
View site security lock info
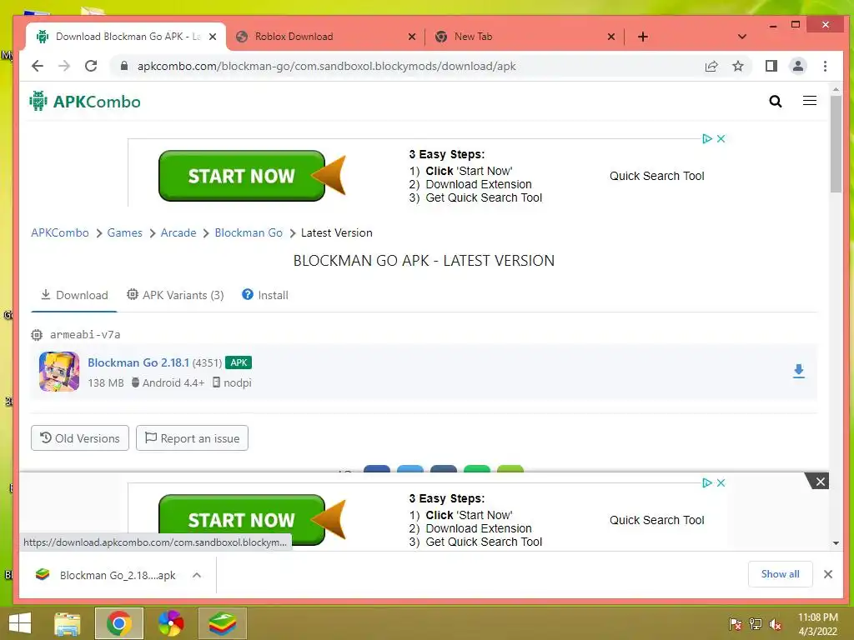(124, 66)
